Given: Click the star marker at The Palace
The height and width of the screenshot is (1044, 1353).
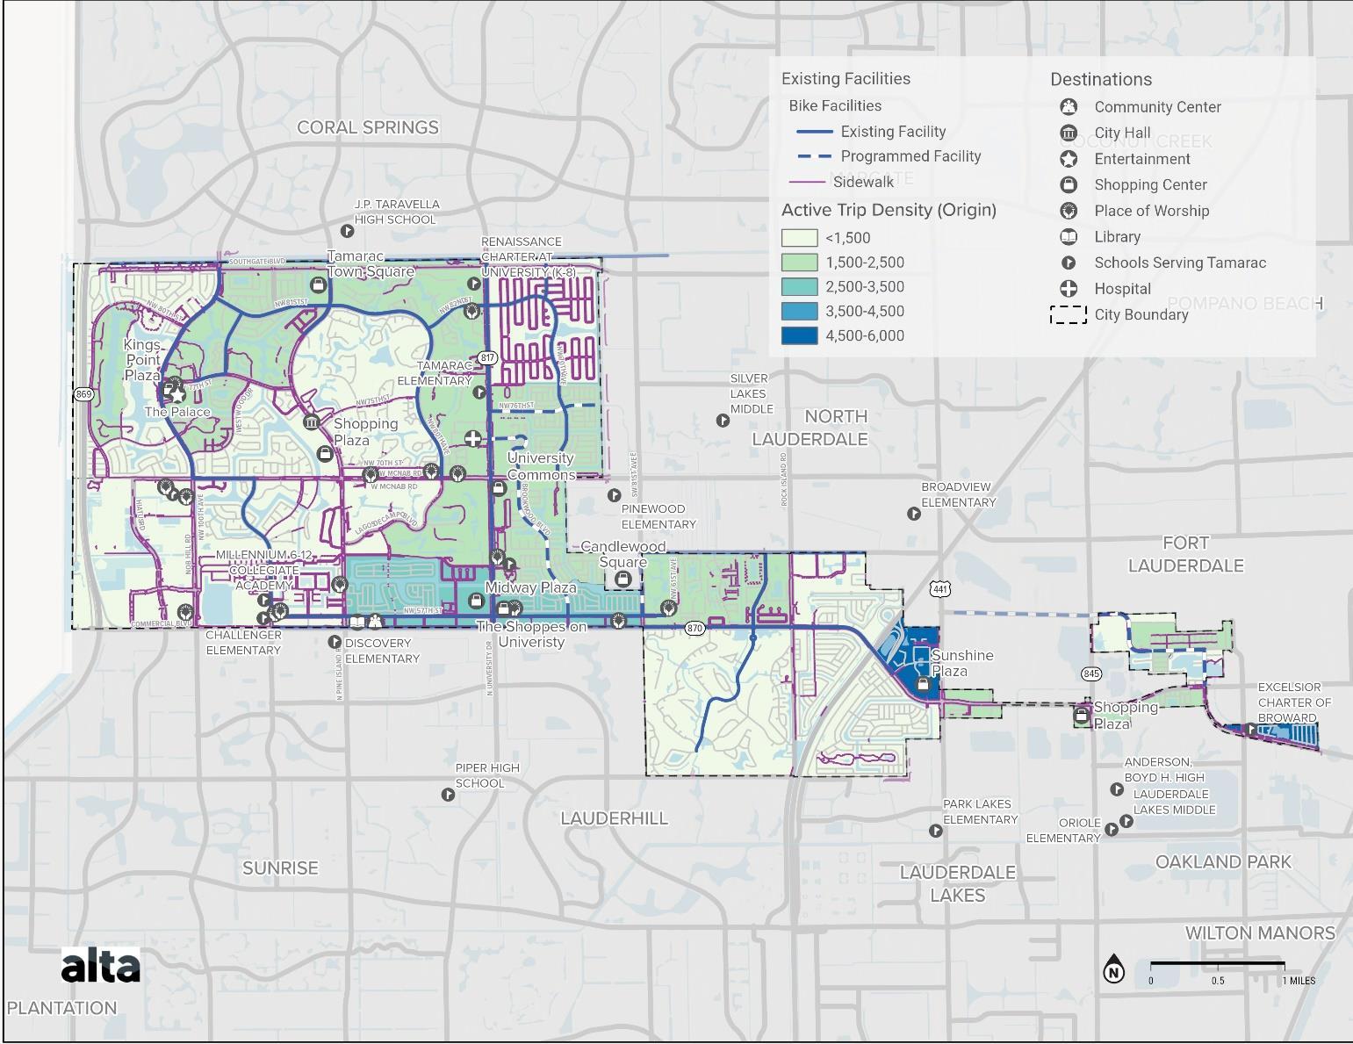Looking at the screenshot, I should tap(176, 395).
